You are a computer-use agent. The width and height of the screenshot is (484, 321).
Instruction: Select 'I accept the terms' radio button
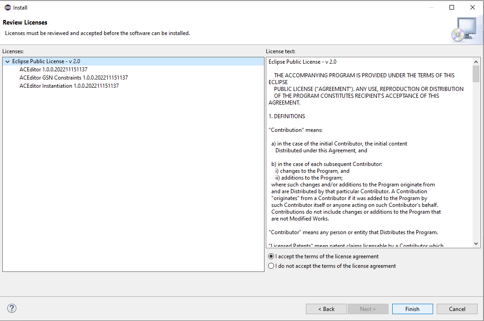271,256
